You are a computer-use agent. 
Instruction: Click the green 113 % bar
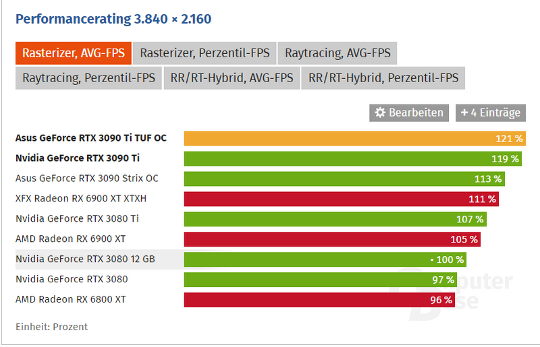[344, 179]
